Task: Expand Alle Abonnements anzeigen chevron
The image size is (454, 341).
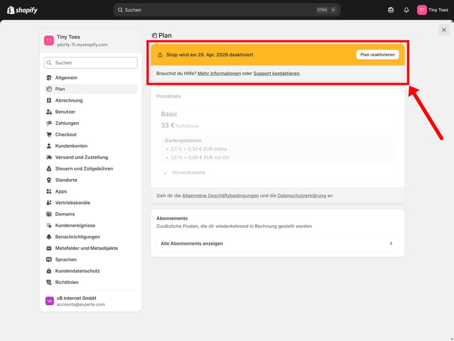Action: (391, 243)
